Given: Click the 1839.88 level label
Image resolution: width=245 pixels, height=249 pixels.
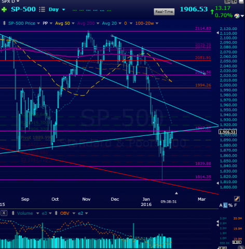Looking at the screenshot, I should (203, 163).
